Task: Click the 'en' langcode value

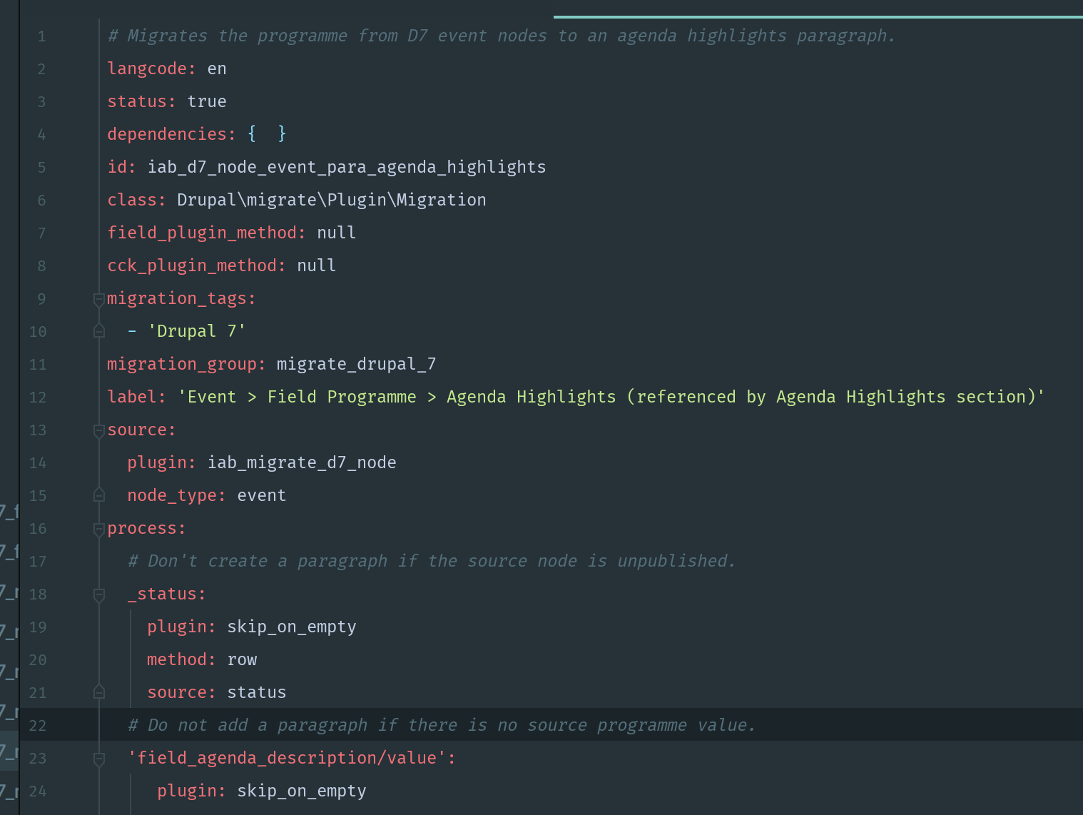Action: point(217,69)
